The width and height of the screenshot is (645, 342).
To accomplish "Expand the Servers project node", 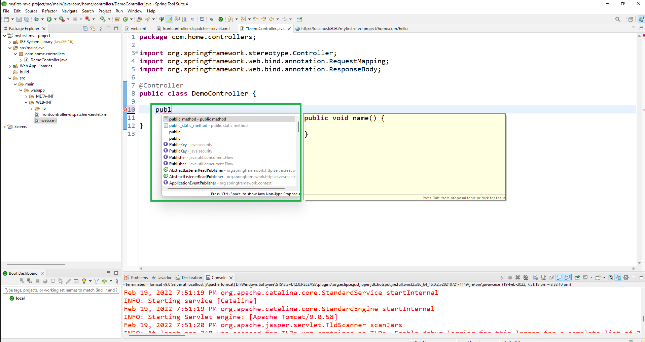I will 4,127.
